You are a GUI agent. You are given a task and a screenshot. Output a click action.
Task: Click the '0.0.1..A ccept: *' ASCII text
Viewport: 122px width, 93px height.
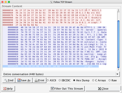(90, 22)
